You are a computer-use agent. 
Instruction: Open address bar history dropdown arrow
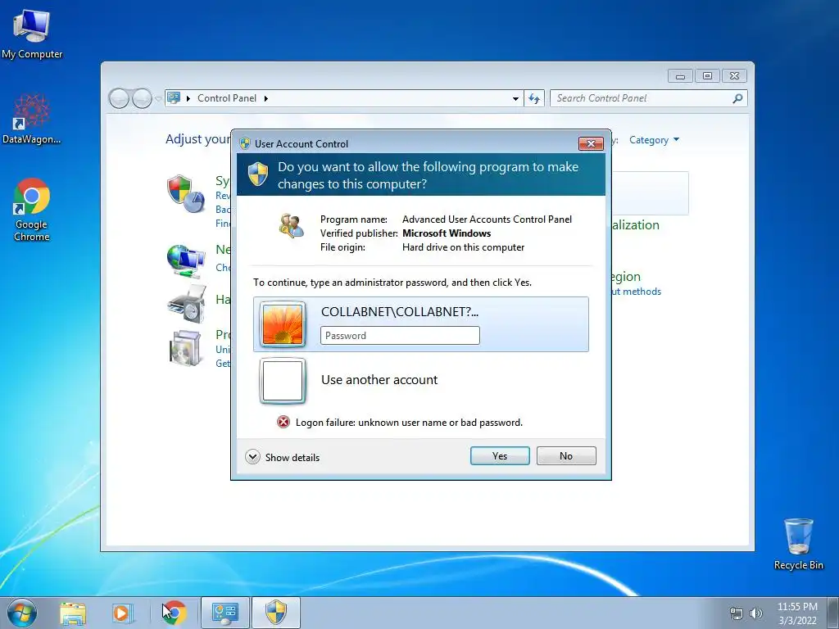[515, 98]
